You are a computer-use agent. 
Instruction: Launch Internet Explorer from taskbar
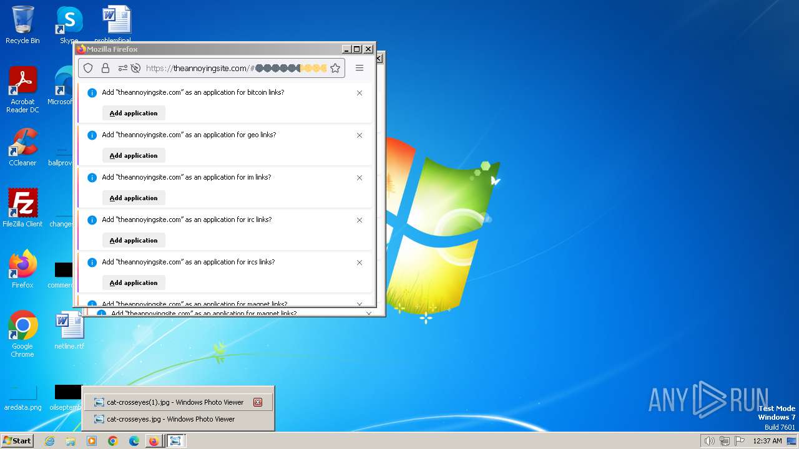50,441
